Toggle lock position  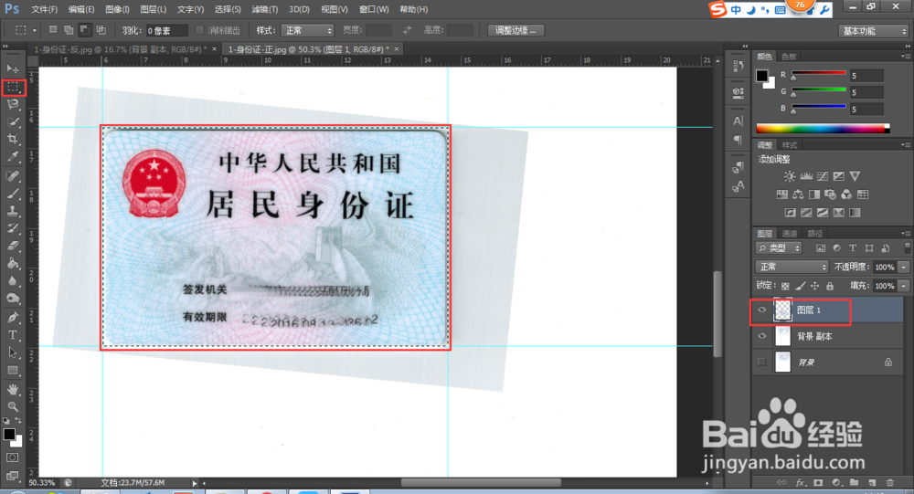[x=815, y=286]
